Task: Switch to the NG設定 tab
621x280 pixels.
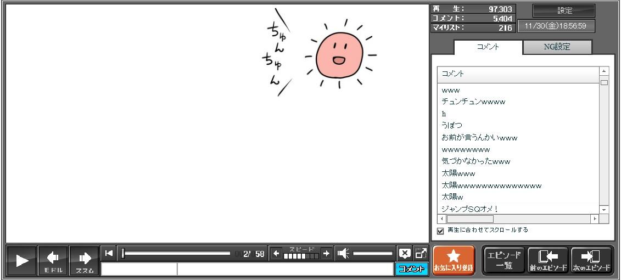Action: pyautogui.click(x=557, y=47)
